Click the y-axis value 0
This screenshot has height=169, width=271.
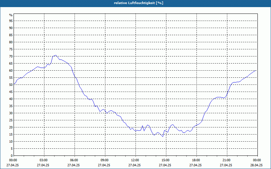[x=12, y=156]
